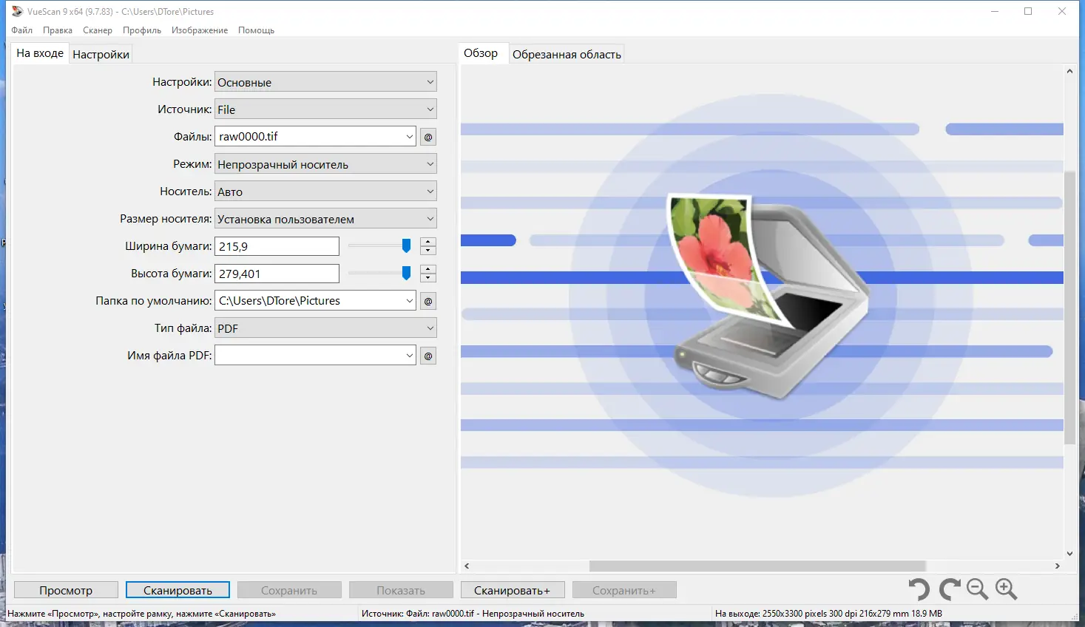The image size is (1085, 627).
Task: Open the Правка menu
Action: 58,30
